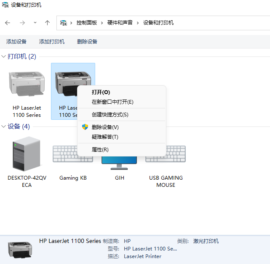Click the window title bar devices icon
270x264 pixels.
pos(5,5)
